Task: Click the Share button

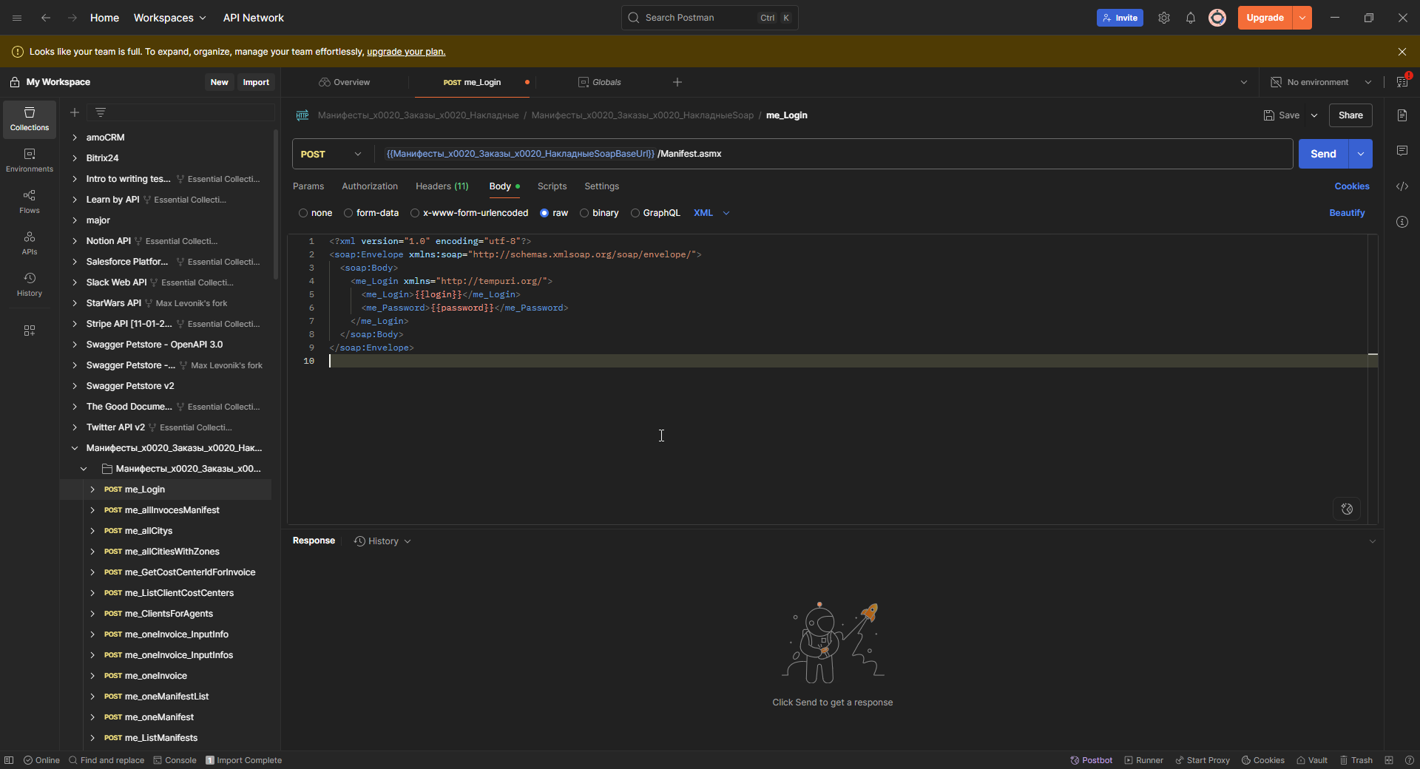Action: click(1350, 115)
